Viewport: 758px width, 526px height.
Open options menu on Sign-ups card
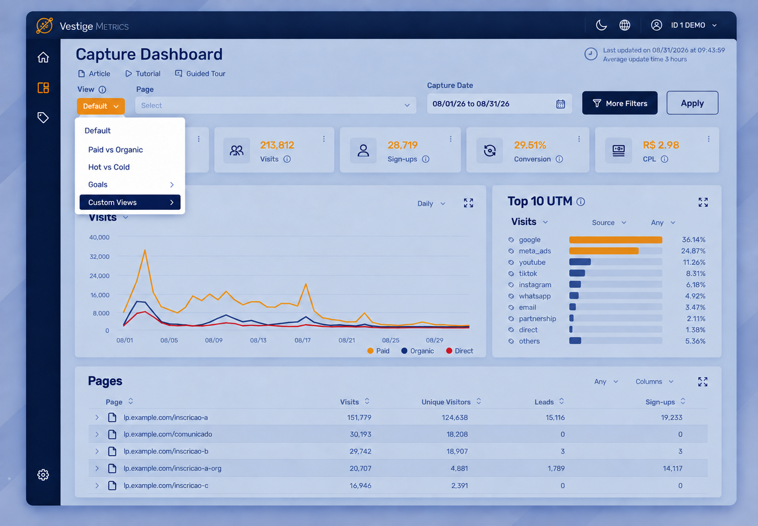click(x=450, y=139)
